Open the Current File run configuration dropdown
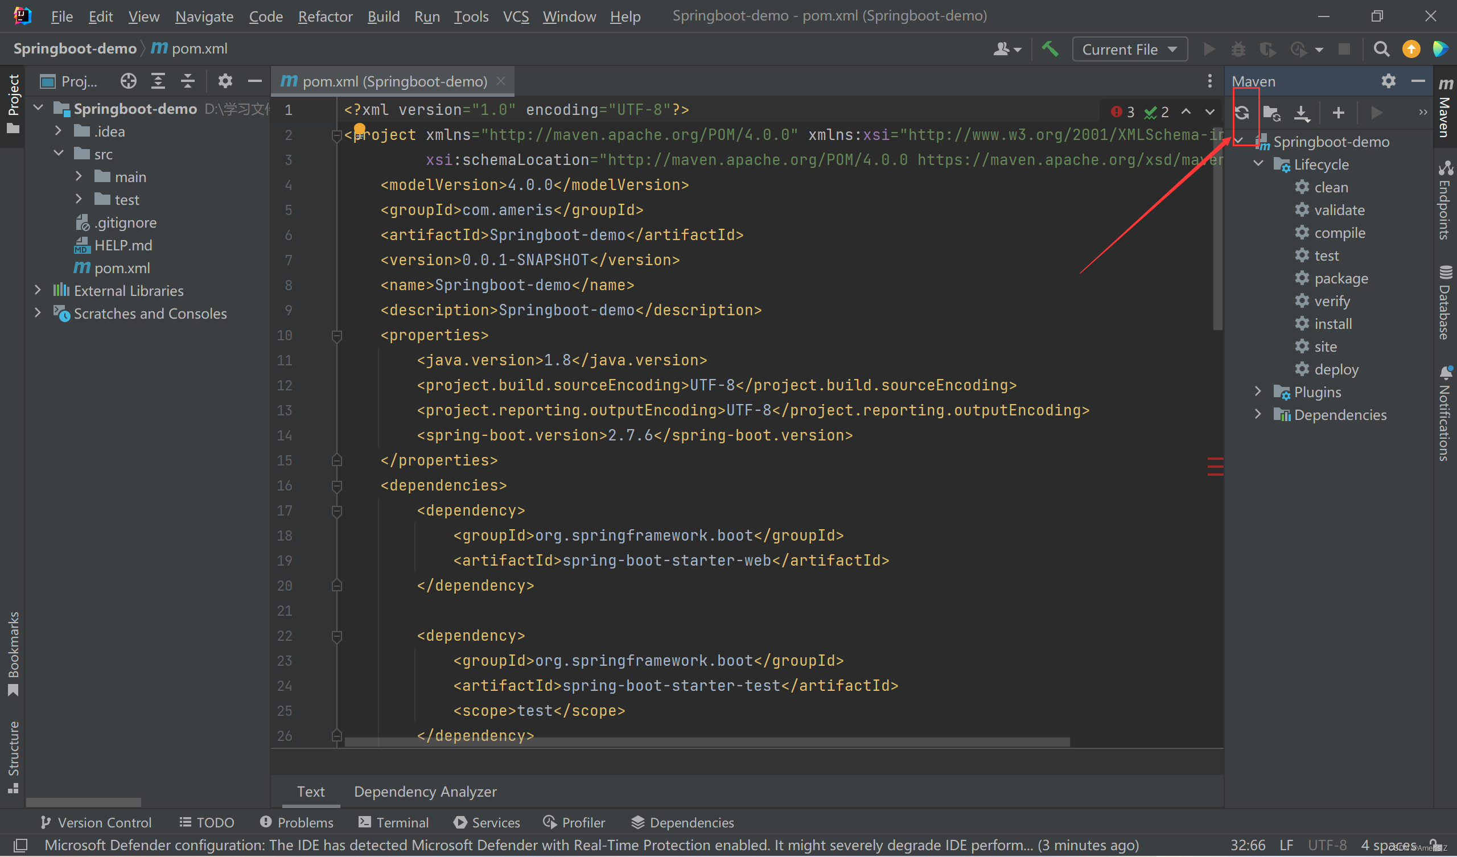 [x=1129, y=49]
